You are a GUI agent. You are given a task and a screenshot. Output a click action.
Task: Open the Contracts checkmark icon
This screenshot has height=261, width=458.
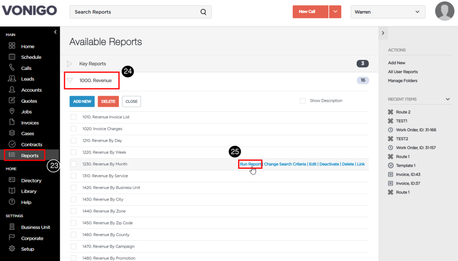tap(12, 144)
